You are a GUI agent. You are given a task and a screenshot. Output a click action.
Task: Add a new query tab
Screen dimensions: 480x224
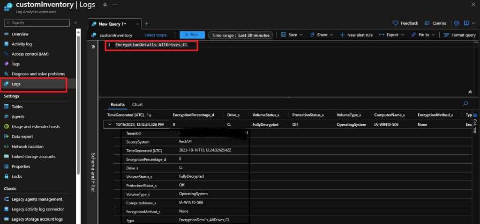pos(146,23)
